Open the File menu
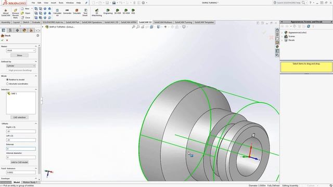This screenshot has width=333, height=187. pos(33,3)
